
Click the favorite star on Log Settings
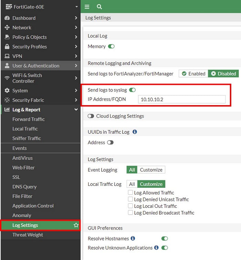click(76, 225)
